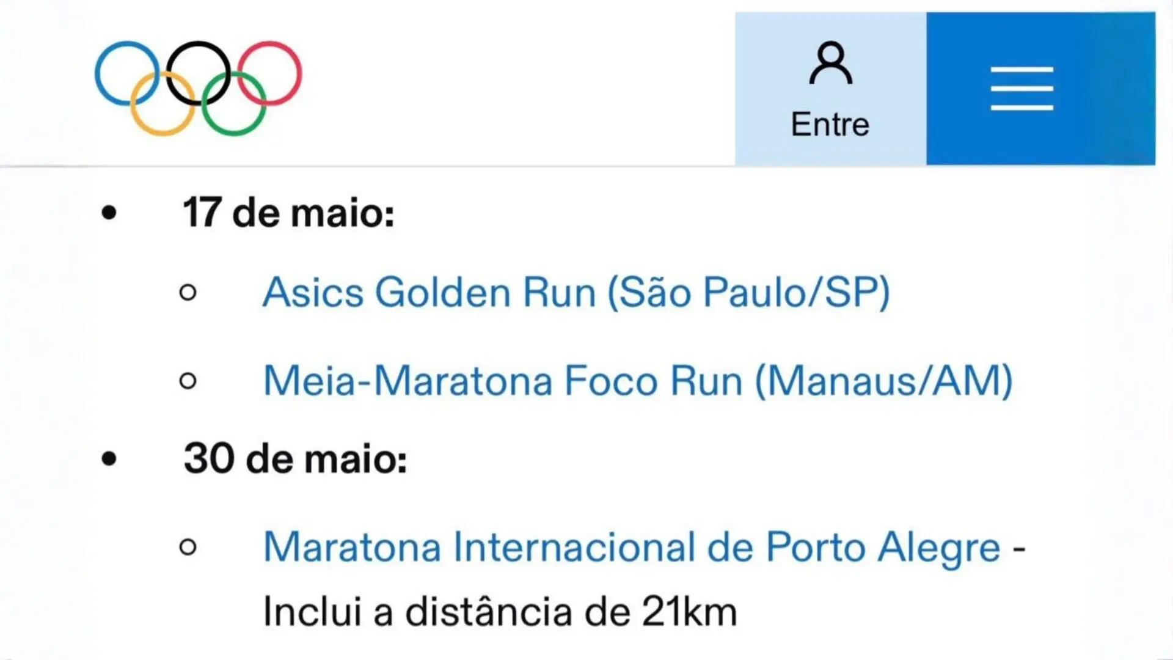
Task: Click hollow bullet beside Porto Alegre marathon
Action: point(188,547)
